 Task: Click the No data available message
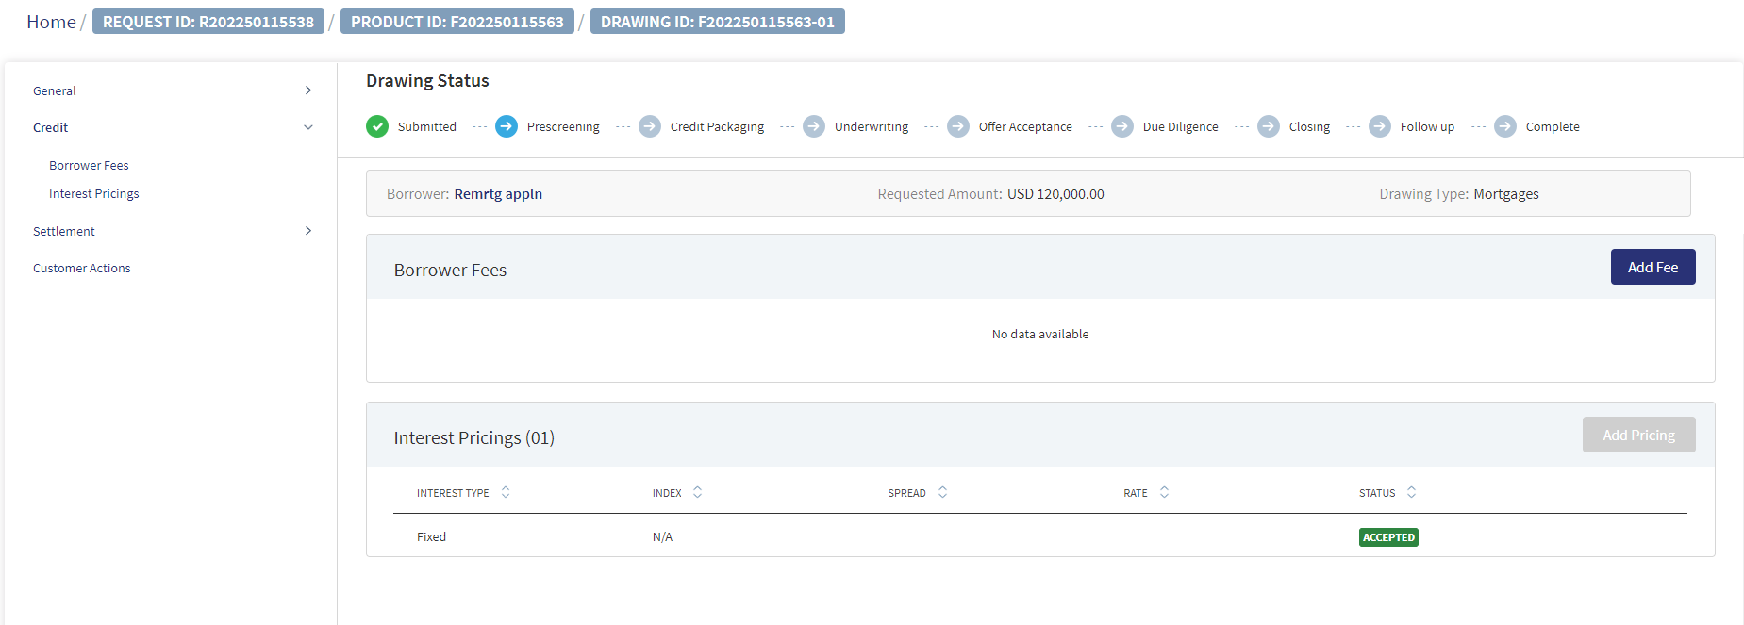tap(1040, 335)
